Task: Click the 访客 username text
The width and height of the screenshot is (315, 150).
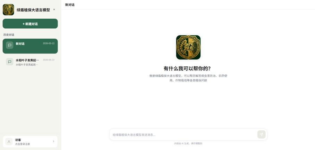Action: [18, 140]
